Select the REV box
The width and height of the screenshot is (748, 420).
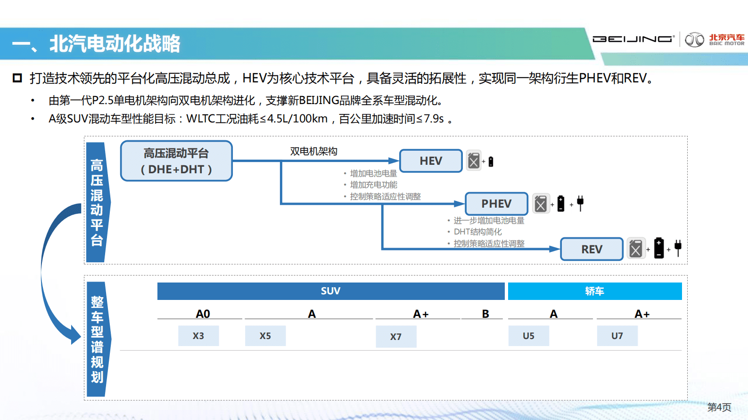tap(592, 249)
